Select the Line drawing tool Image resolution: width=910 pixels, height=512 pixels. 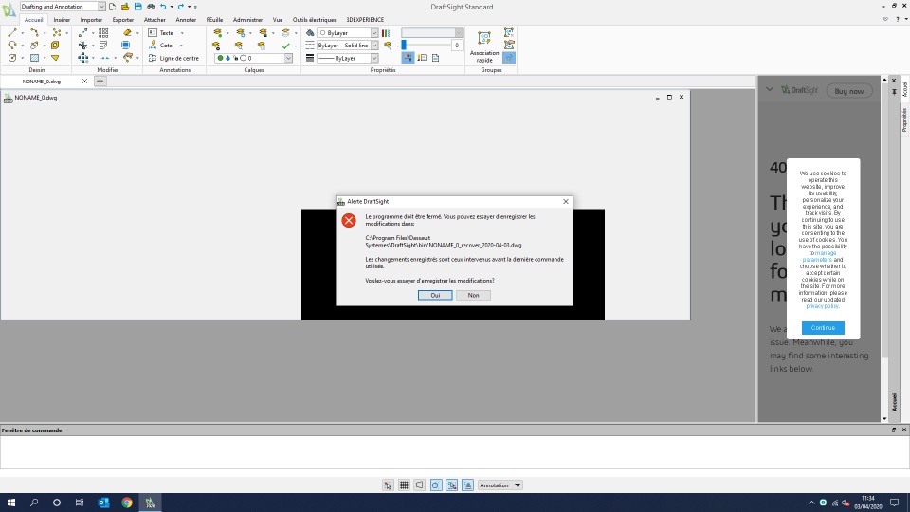click(12, 33)
